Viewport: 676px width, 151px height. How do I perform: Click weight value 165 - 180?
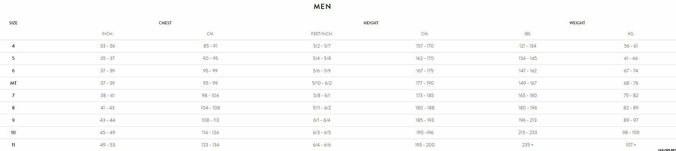pyautogui.click(x=528, y=96)
